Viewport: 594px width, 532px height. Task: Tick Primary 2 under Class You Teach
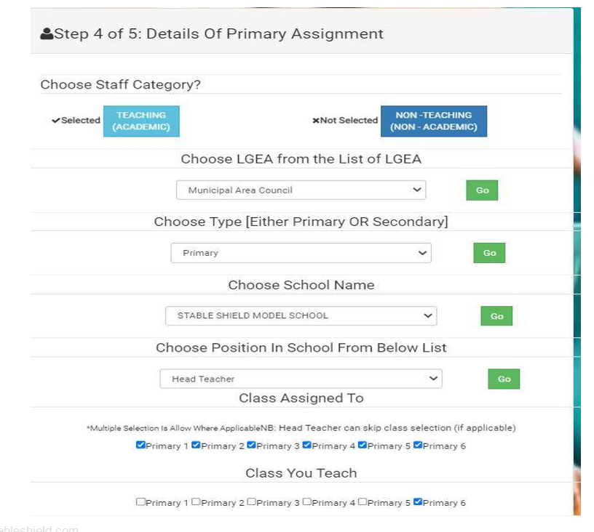[x=196, y=502]
